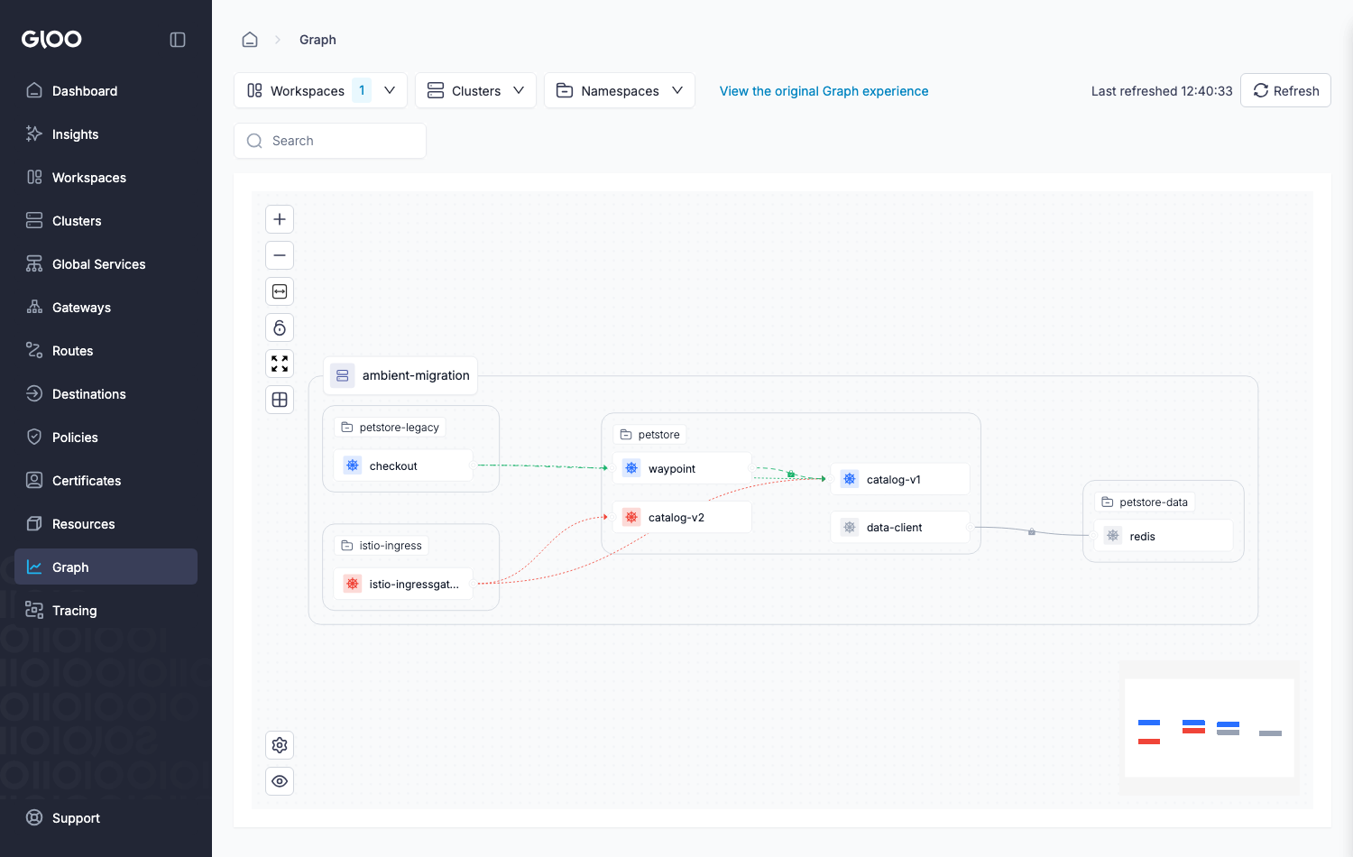
Task: Navigate to Policies page
Action: click(x=106, y=438)
